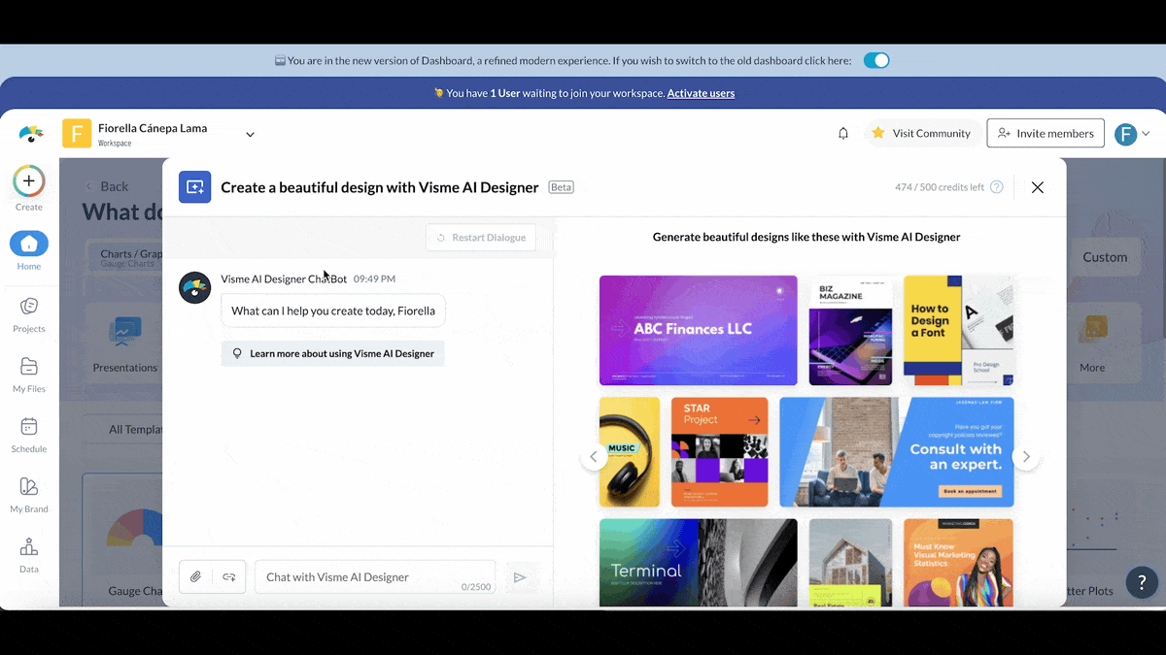The height and width of the screenshot is (655, 1166).
Task: Click the credits help question mark icon
Action: [x=996, y=187]
